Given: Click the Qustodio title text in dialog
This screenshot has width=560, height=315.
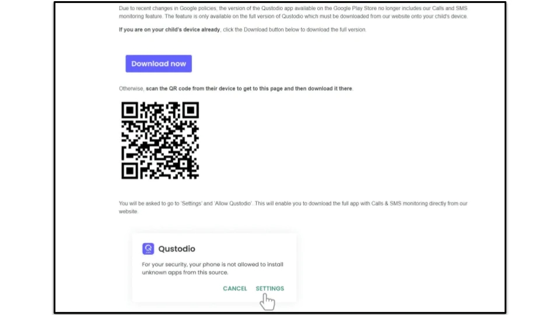Looking at the screenshot, I should [176, 249].
